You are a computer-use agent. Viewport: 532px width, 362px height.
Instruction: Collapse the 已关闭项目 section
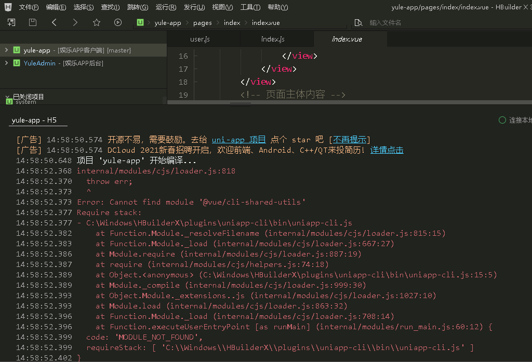pyautogui.click(x=7, y=97)
